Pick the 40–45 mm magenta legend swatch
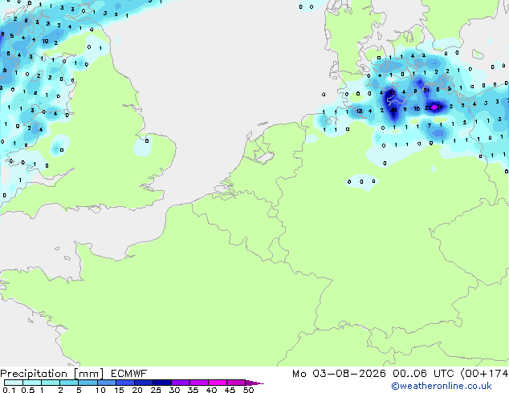509x393 pixels. coord(218,383)
